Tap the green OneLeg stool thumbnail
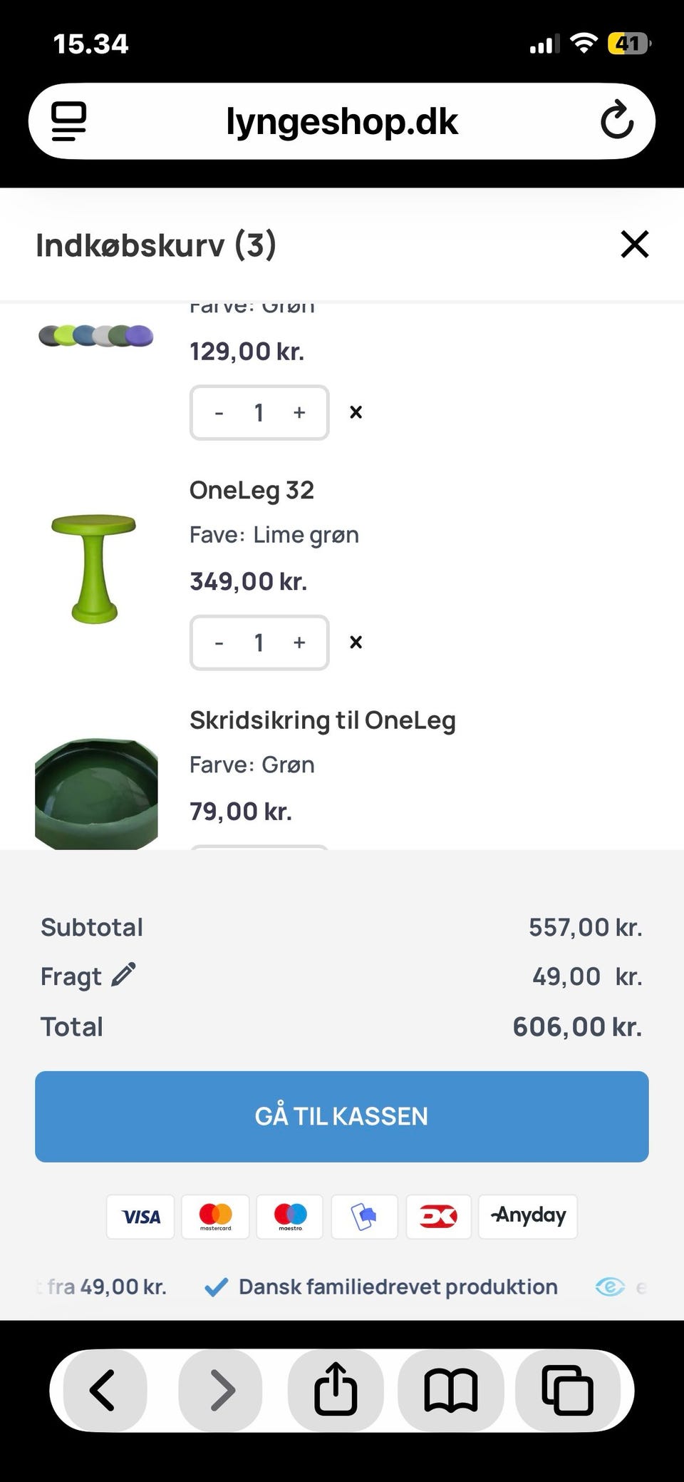 [94, 568]
